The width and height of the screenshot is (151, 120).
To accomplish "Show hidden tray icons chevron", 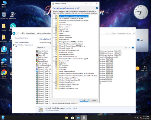I will (135, 118).
